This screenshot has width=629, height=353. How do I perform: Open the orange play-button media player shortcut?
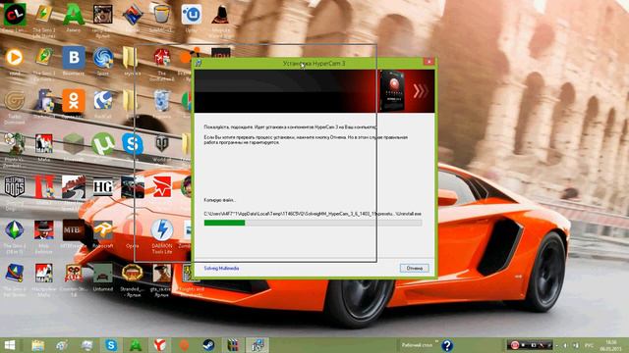pos(15,58)
